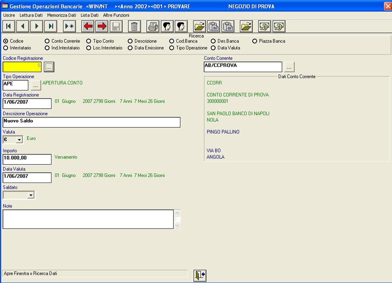
Task: Open lookup next to Tipo Operazione field
Action: (35, 86)
